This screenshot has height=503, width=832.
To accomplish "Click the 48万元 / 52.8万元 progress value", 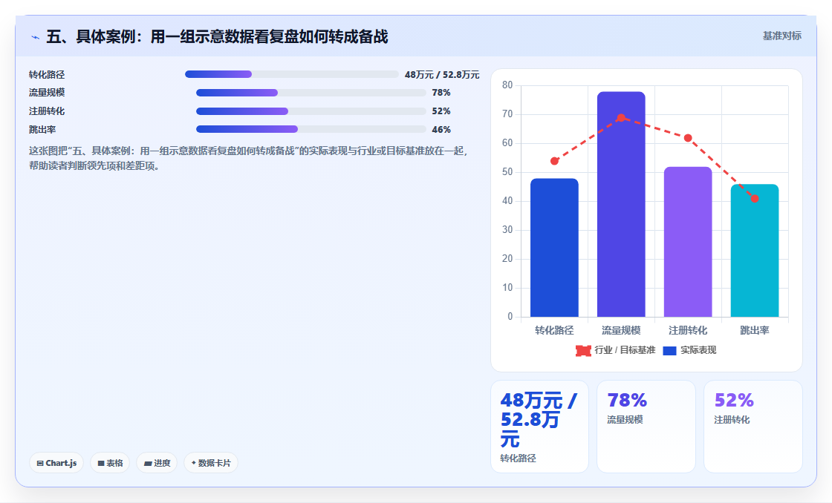I will pyautogui.click(x=442, y=75).
